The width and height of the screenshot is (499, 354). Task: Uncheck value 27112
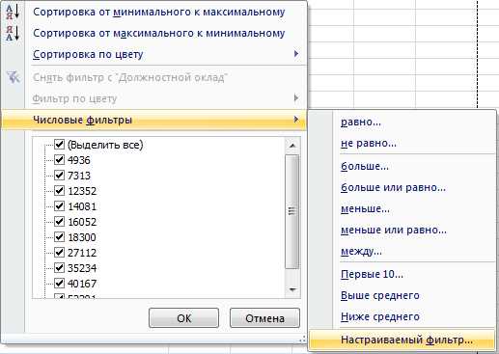[59, 252]
